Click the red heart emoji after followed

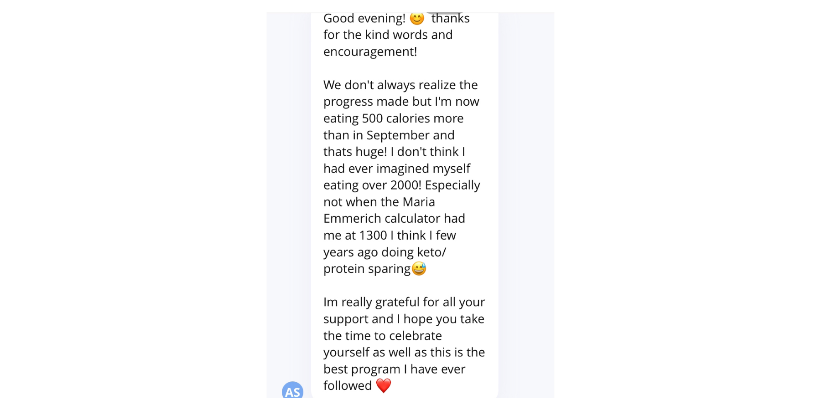[x=384, y=385]
